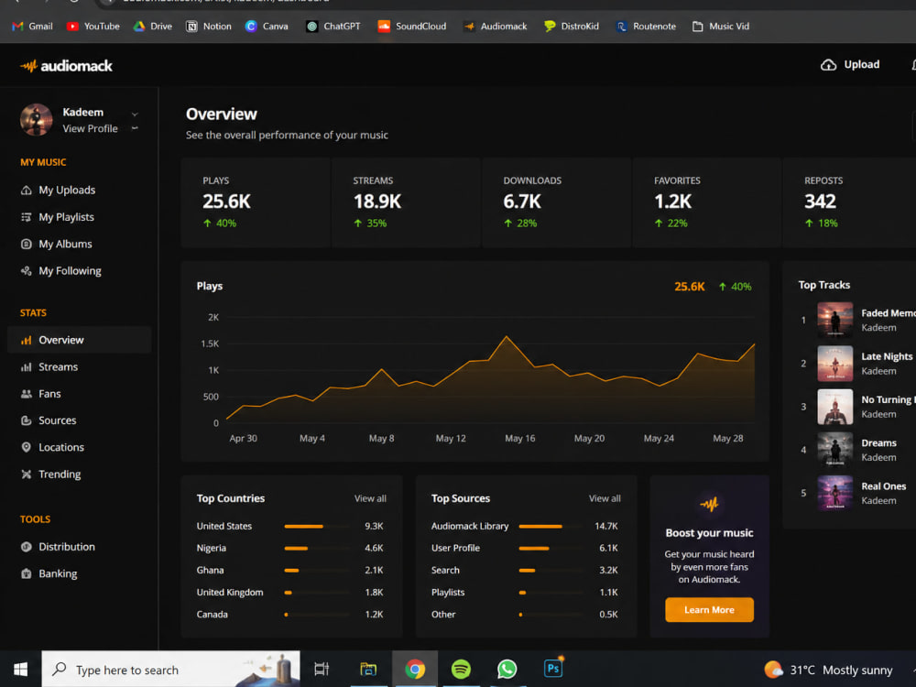Click Upload button label
Screen dimensions: 916x687
pyautogui.click(x=862, y=65)
